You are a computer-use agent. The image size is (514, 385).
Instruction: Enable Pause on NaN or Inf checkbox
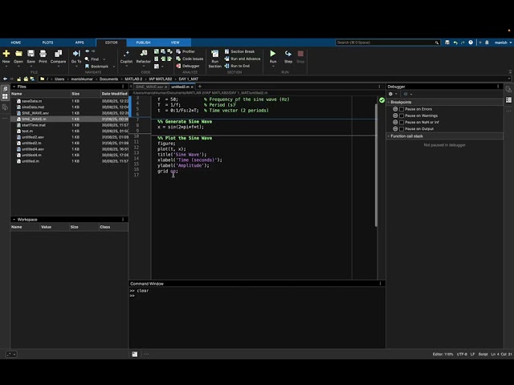402,122
